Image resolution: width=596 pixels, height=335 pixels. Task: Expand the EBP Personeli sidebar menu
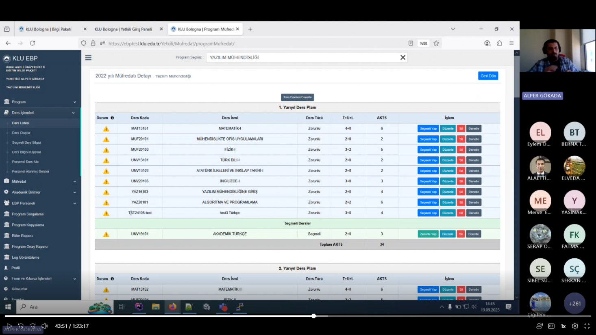pos(40,203)
